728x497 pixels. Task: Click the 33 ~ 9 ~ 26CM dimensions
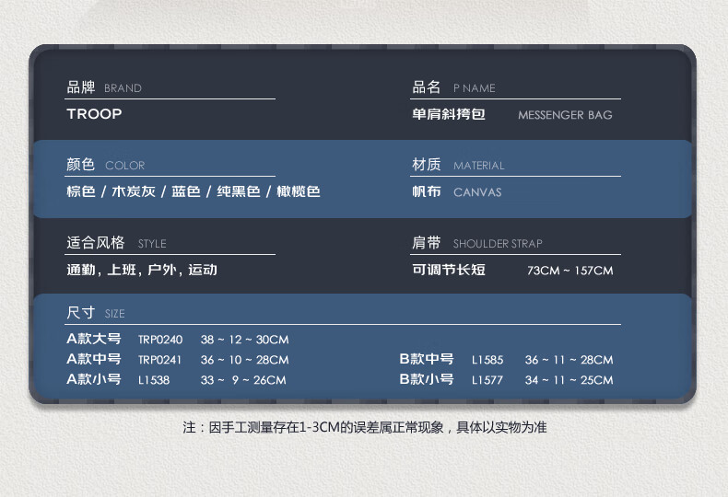click(x=243, y=381)
